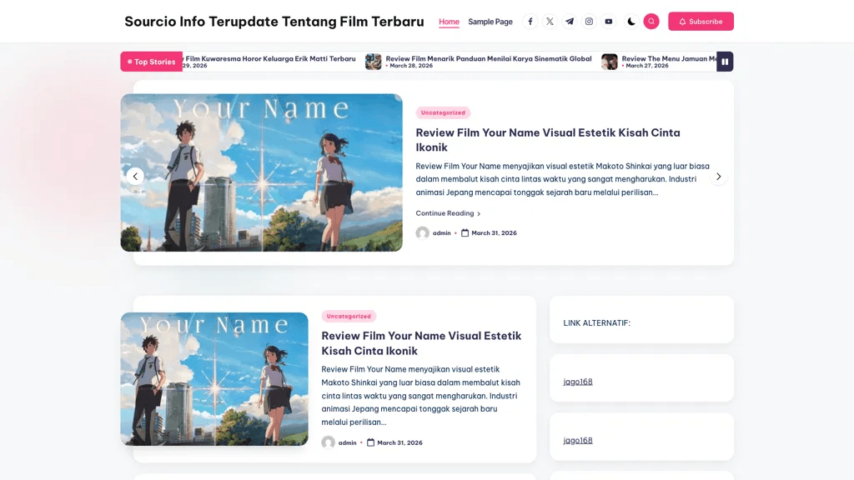Click March 27, 2026 ticker date
This screenshot has width=854, height=480.
[x=647, y=65]
